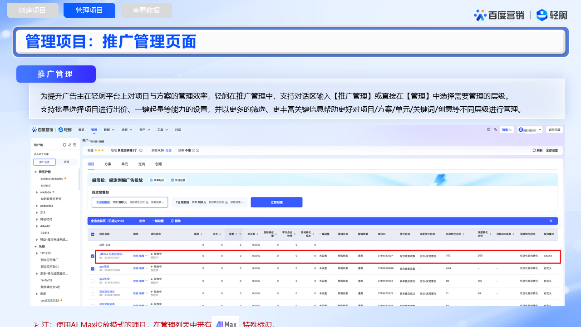Uncheck the AI Max project row checkbox

[x=93, y=256]
